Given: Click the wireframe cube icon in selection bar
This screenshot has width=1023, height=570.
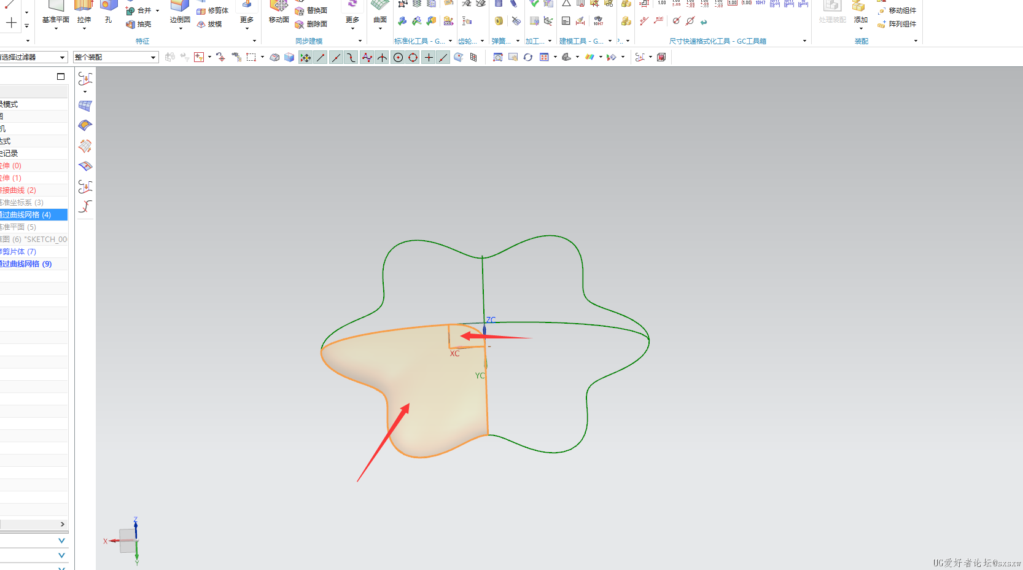Looking at the screenshot, I should (x=274, y=57).
